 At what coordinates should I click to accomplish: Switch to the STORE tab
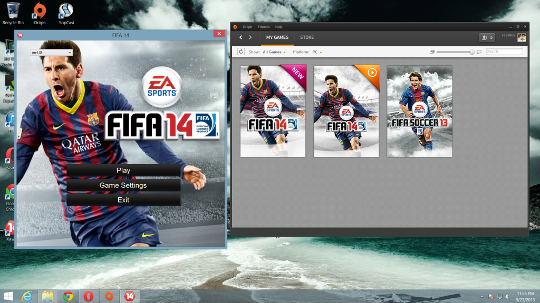[x=307, y=37]
